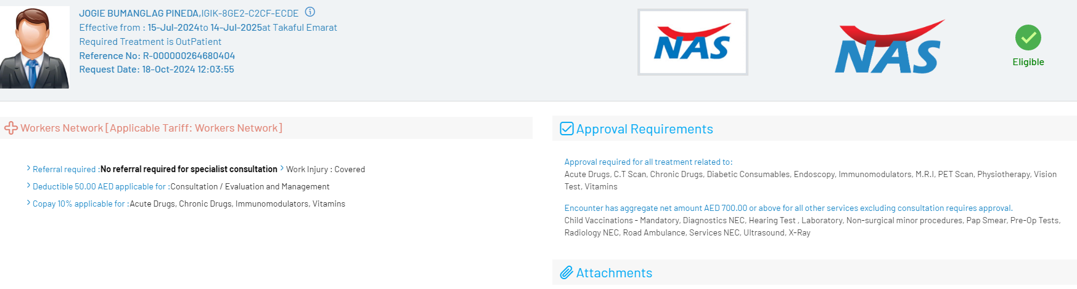
Task: Click Work Injury : Covered text
Action: pyautogui.click(x=326, y=169)
